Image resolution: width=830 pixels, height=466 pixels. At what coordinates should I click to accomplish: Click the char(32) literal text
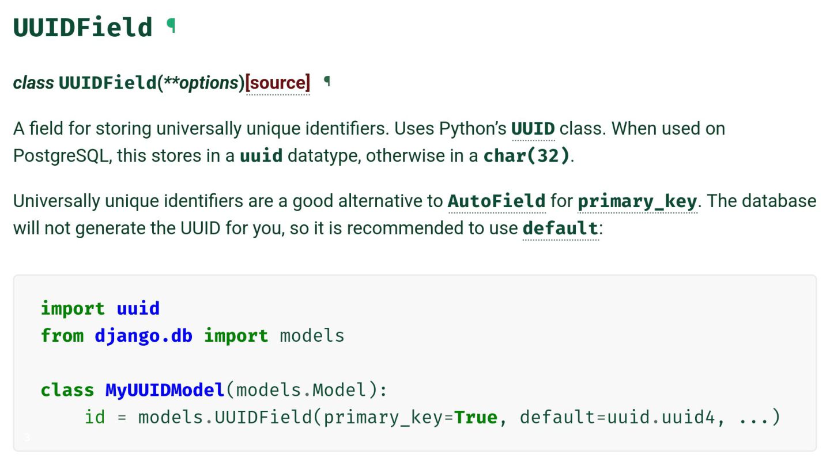[x=526, y=156]
